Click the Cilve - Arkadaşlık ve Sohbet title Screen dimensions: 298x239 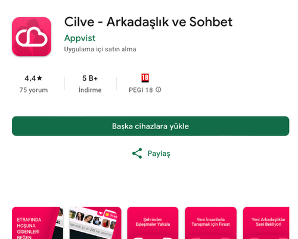coord(148,22)
